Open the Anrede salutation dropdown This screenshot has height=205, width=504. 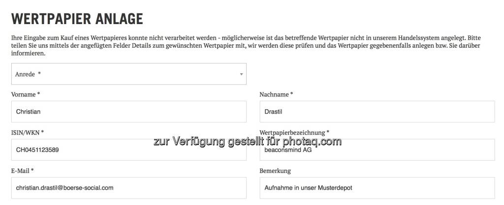128,74
